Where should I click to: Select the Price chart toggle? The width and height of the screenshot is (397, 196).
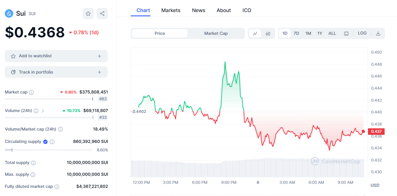point(160,33)
